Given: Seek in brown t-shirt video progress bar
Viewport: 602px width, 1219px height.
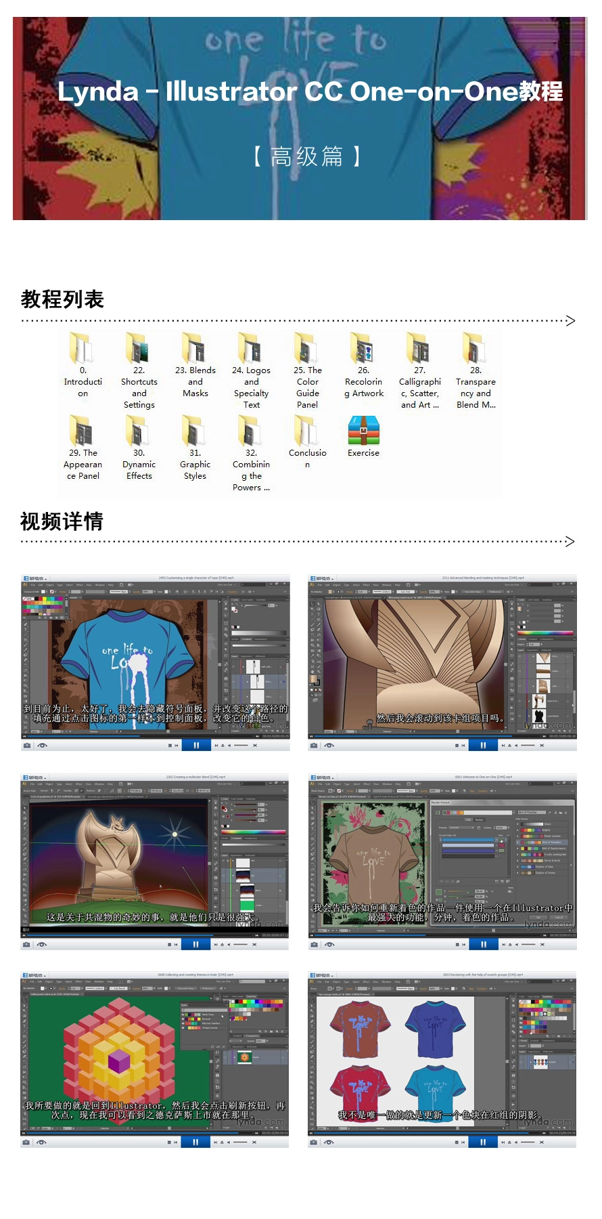Looking at the screenshot, I should pyautogui.click(x=428, y=935).
